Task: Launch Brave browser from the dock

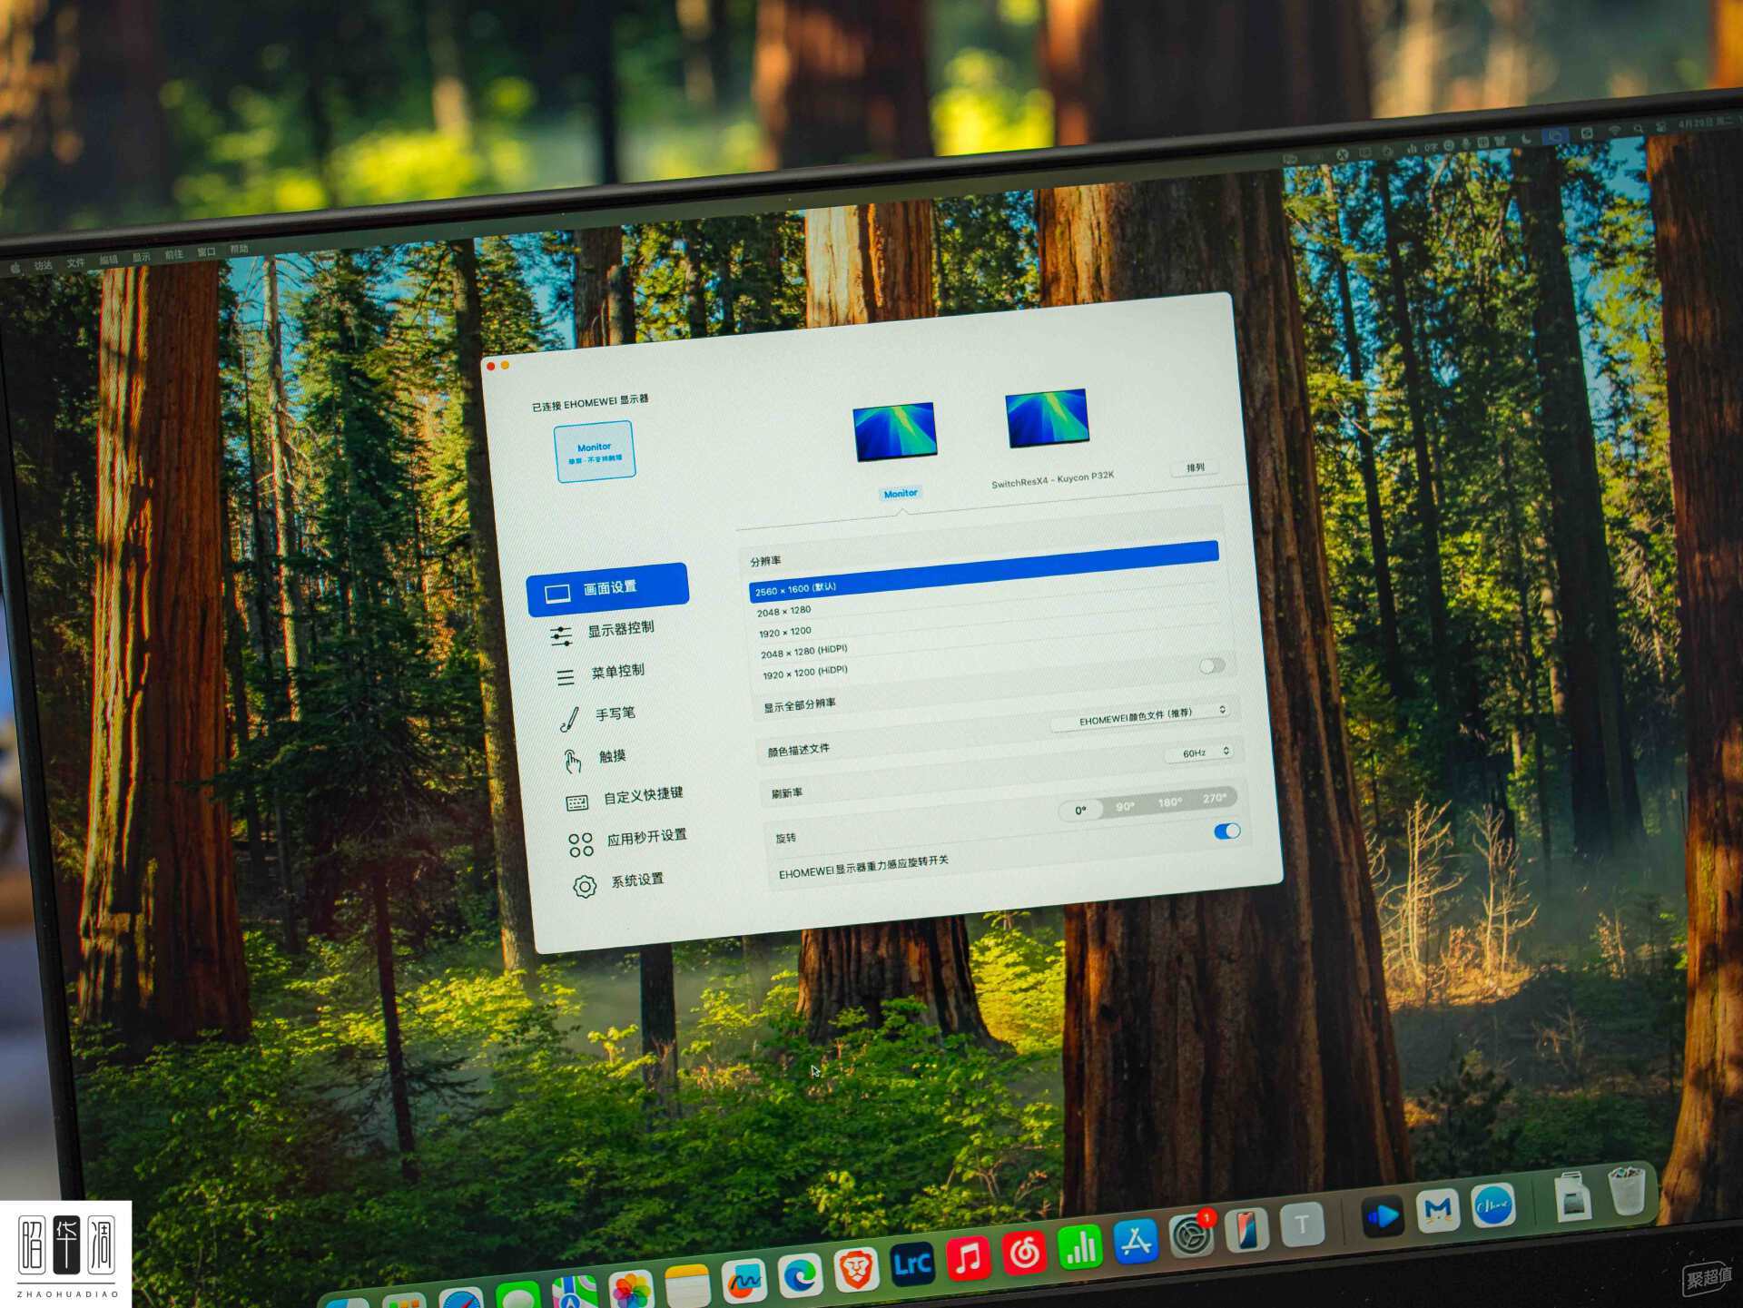Action: (x=855, y=1269)
